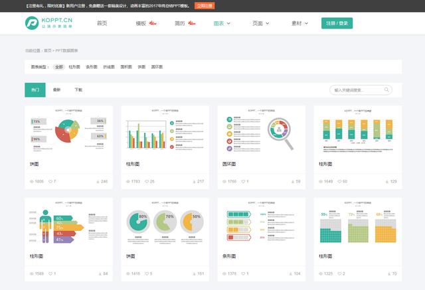Switch to the 最新 tab

point(56,90)
